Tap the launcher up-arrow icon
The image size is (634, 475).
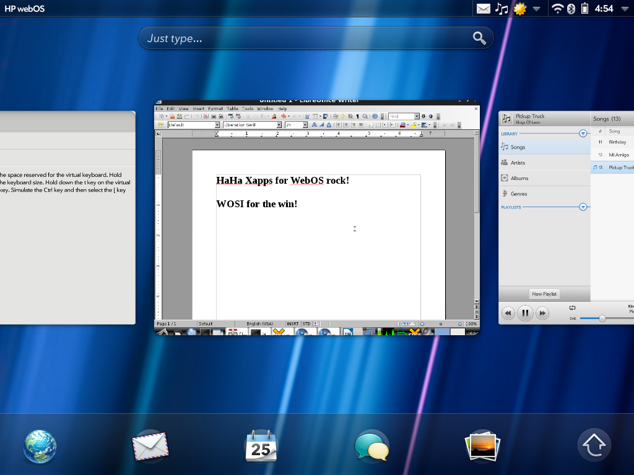tap(594, 445)
